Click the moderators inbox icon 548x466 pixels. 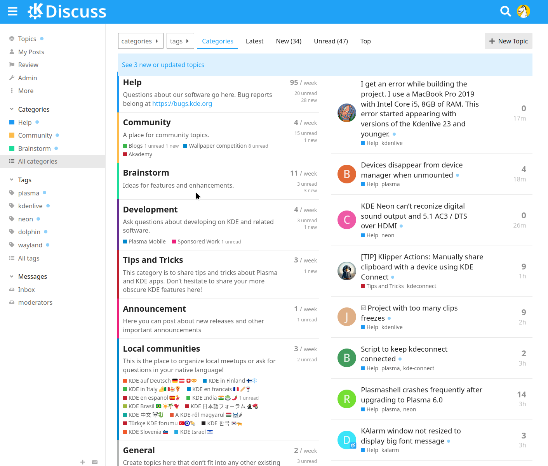pos(12,302)
